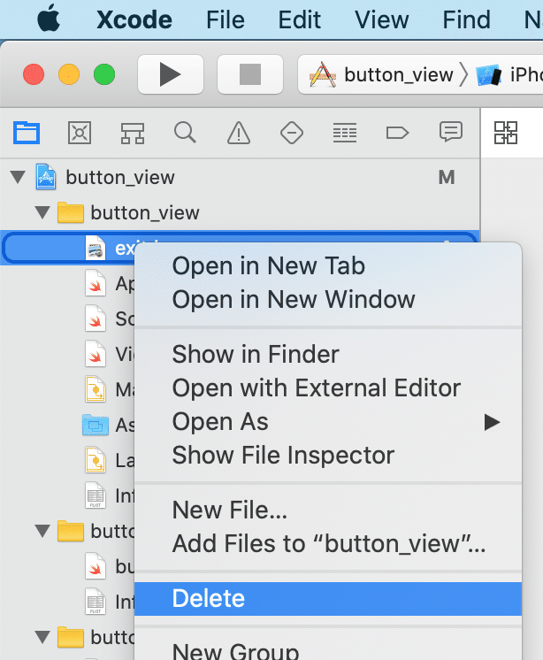Show the Report navigator
The image size is (543, 660).
click(451, 133)
